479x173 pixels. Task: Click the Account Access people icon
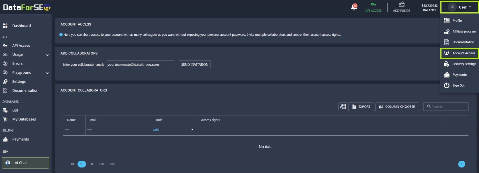click(x=446, y=53)
